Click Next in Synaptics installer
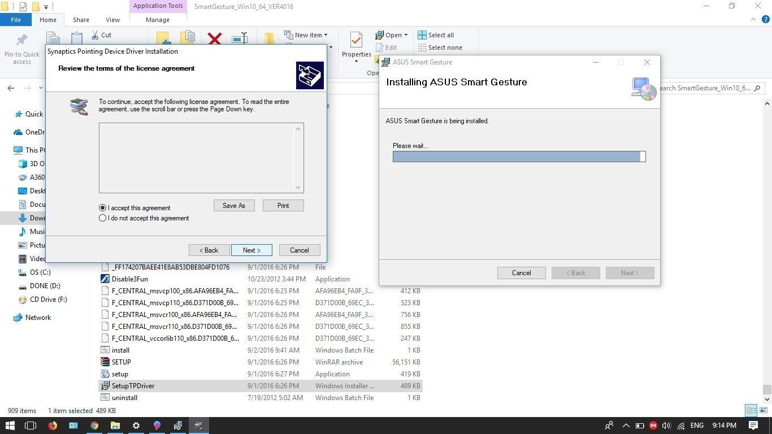The width and height of the screenshot is (772, 434). (x=251, y=250)
